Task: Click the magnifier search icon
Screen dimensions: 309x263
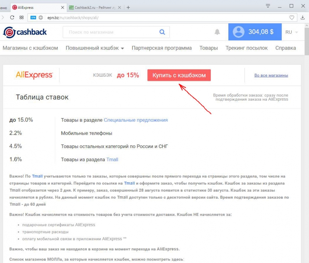Action: [x=162, y=32]
